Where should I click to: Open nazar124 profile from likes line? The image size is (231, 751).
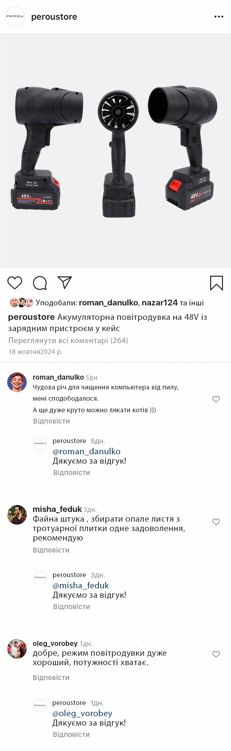pos(160,303)
